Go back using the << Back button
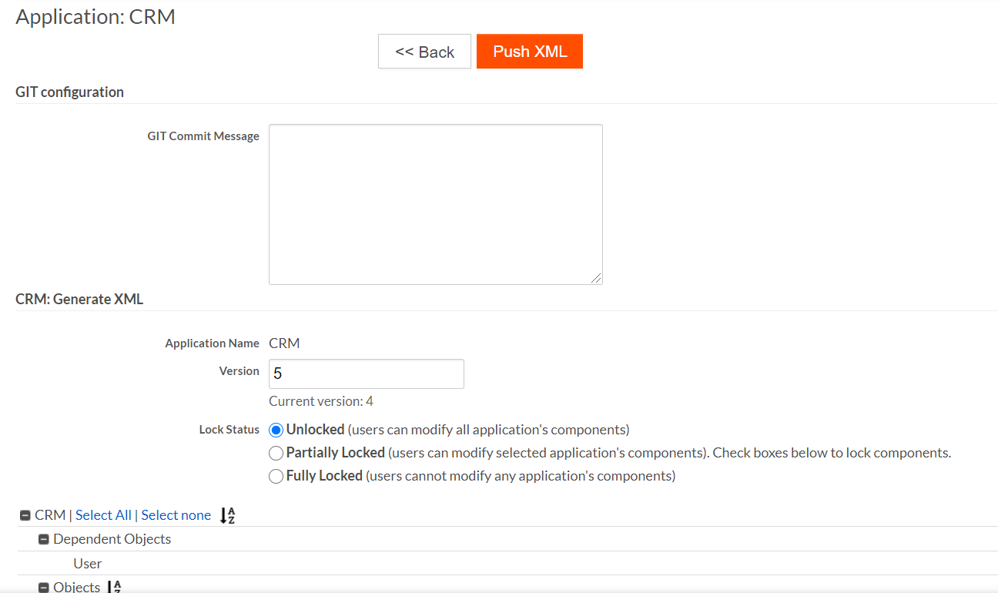 tap(424, 52)
